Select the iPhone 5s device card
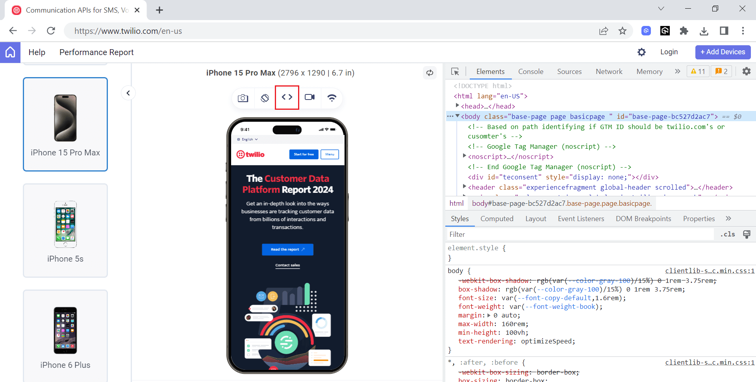Screen dimensions: 756x382 click(x=65, y=231)
